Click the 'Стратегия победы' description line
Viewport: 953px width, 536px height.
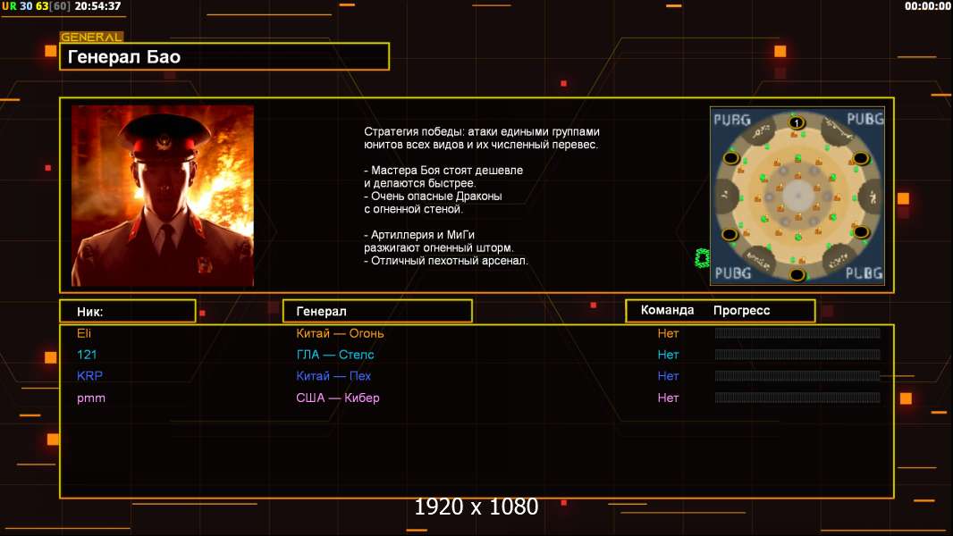[482, 131]
